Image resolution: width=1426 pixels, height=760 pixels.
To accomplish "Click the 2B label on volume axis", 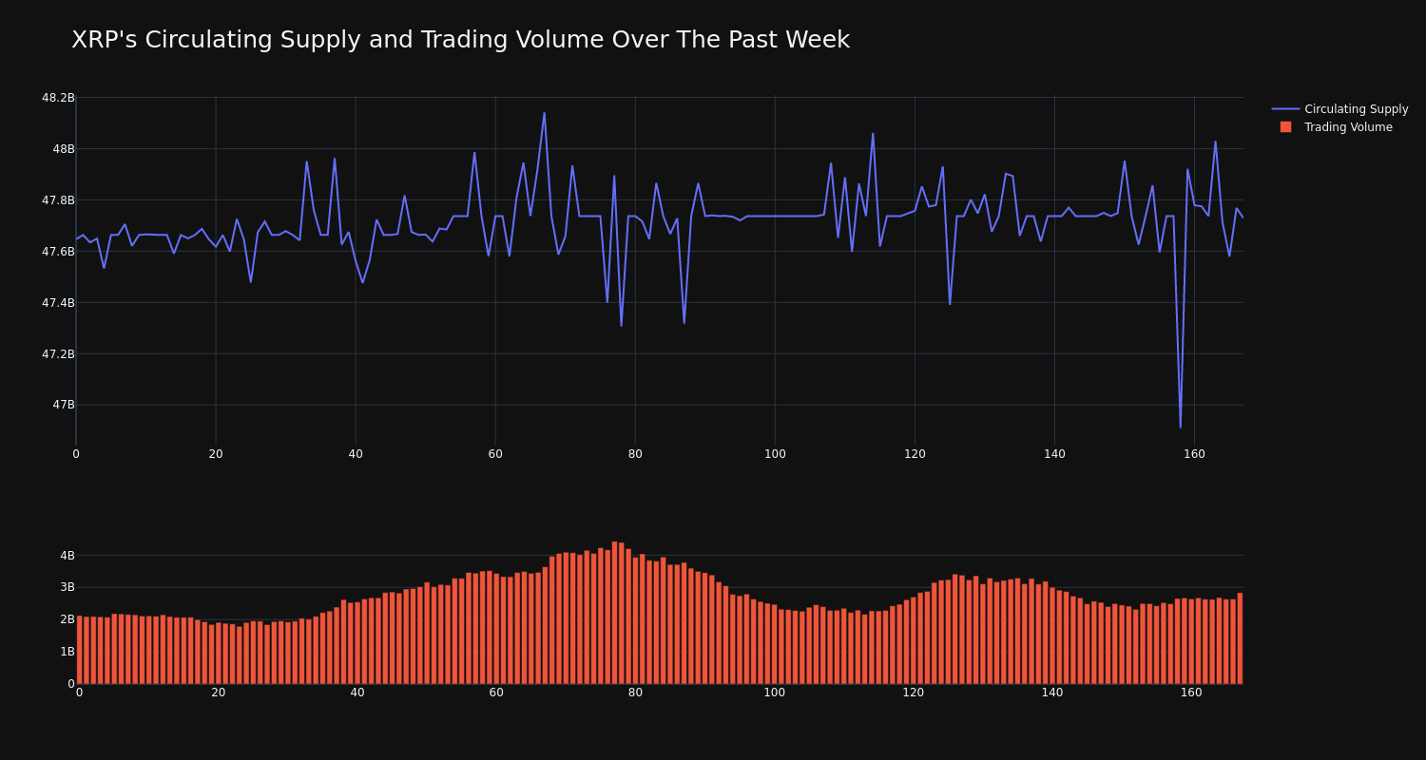I will [67, 619].
